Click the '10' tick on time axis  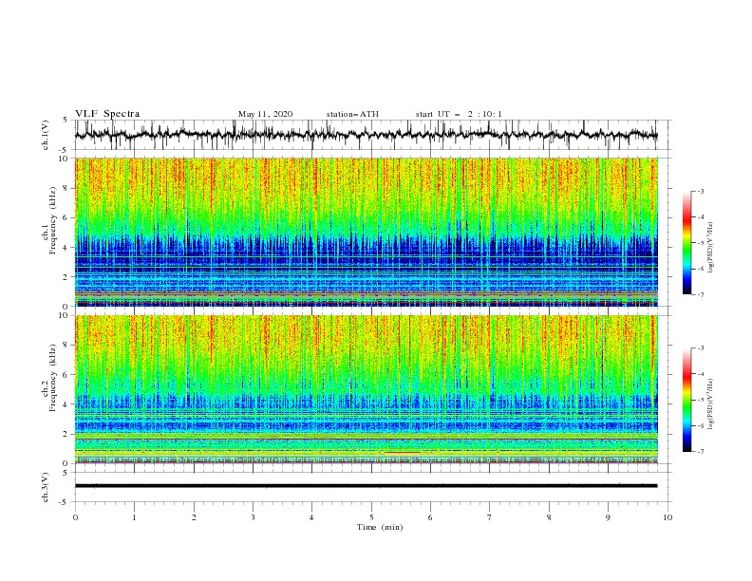tap(667, 517)
